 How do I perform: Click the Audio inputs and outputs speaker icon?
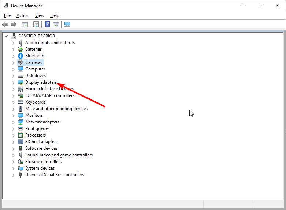[20, 43]
